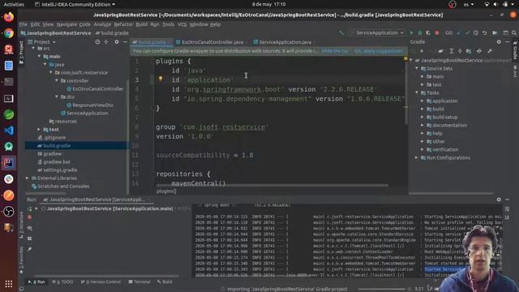The height and width of the screenshot is (292, 519).
Task: Select build.gradle in the Project tree
Action: click(x=57, y=146)
